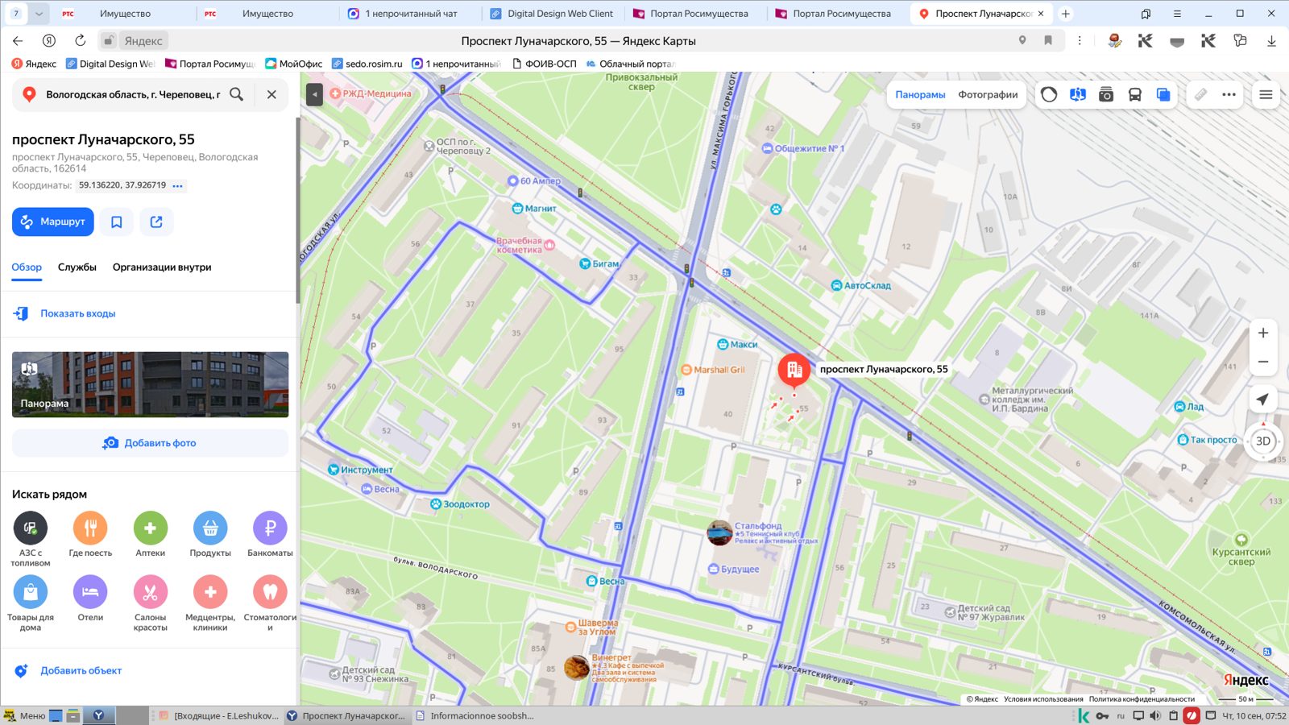Click the share icon next to bookmark
This screenshot has height=725, width=1289.
(156, 222)
